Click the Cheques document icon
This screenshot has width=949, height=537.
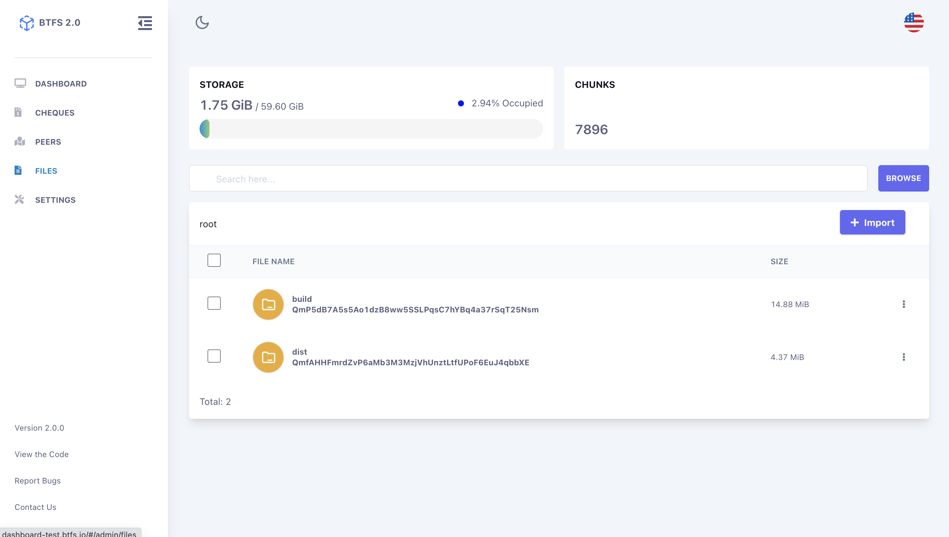click(18, 112)
